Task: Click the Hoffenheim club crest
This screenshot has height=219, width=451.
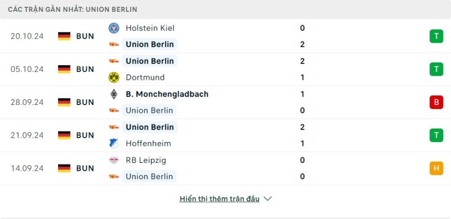Action: 114,143
